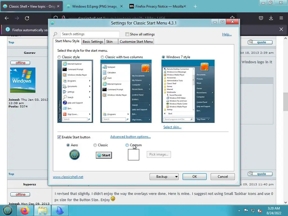Click the Classic style menu preview thumbnail
The width and height of the screenshot is (288, 216).
pos(75,91)
